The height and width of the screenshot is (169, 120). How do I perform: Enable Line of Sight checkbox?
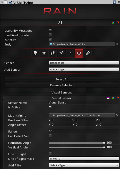click(50, 154)
